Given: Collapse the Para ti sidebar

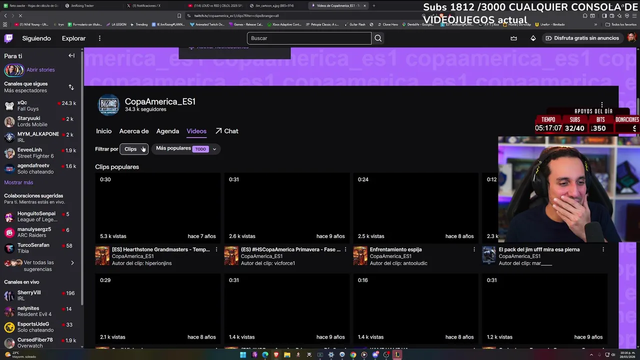Looking at the screenshot, I should (x=71, y=56).
